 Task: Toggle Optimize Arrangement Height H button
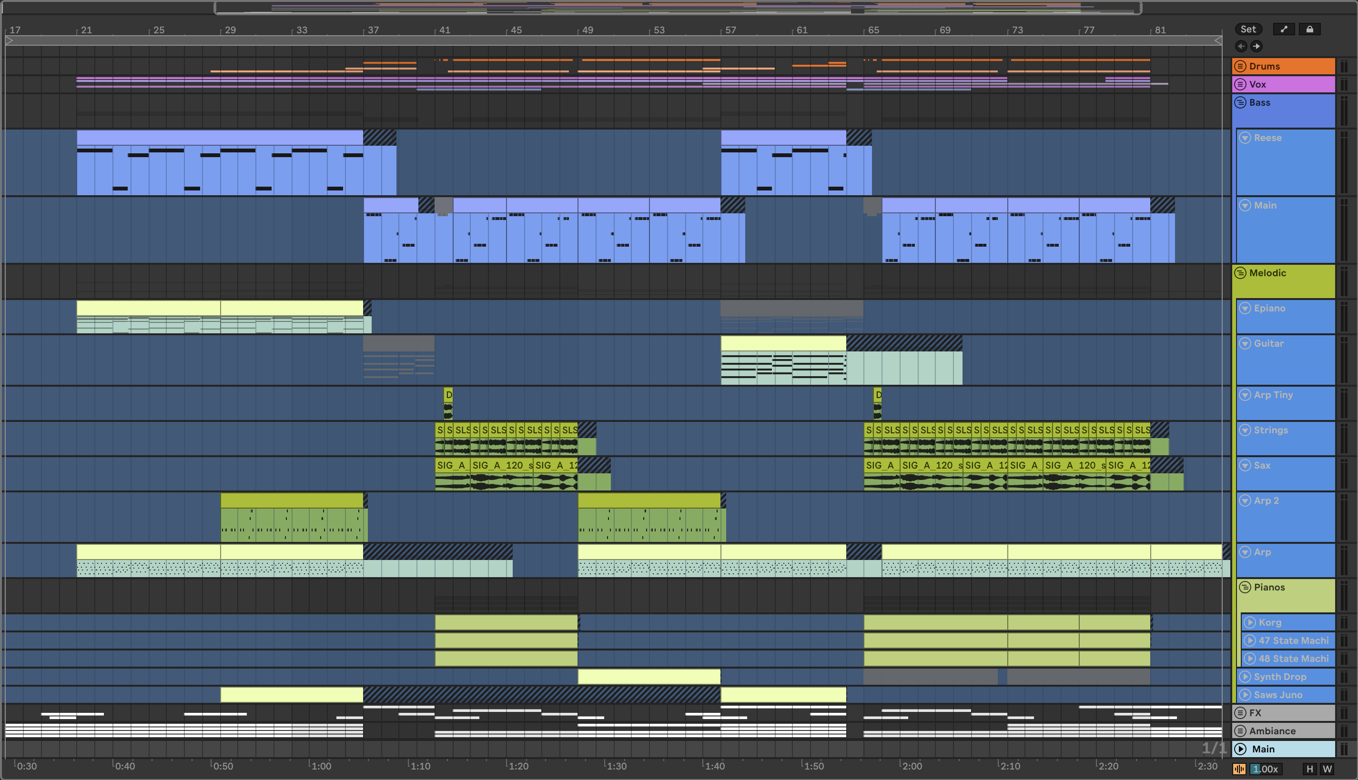(x=1309, y=770)
